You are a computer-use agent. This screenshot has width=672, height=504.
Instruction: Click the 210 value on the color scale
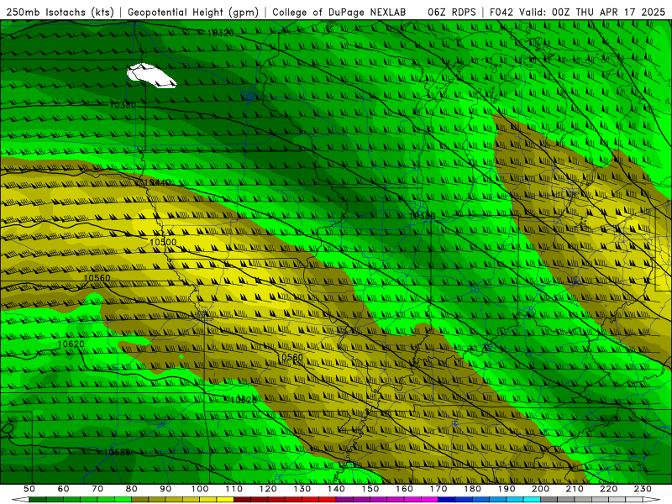(575, 489)
